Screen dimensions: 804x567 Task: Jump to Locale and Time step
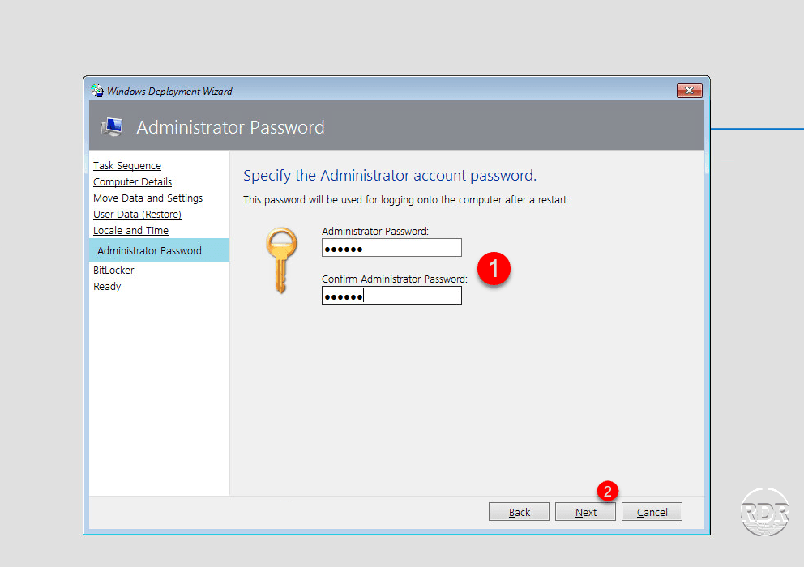[x=130, y=231]
